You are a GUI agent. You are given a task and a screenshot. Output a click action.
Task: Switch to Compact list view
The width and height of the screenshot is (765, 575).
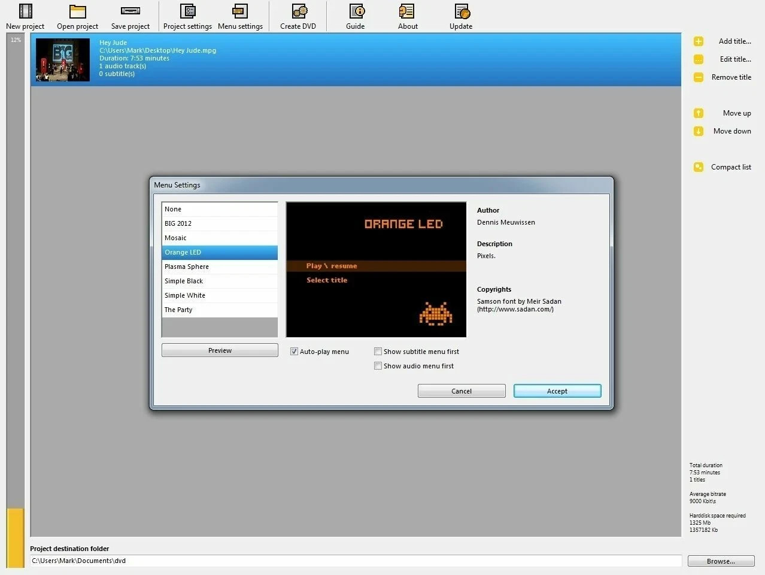pos(698,167)
